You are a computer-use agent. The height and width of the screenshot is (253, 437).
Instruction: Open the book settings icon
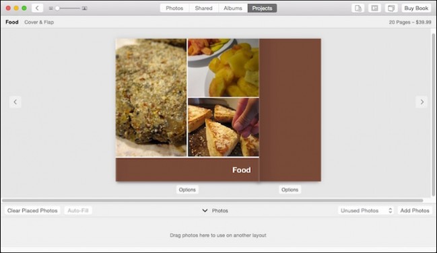click(x=391, y=8)
